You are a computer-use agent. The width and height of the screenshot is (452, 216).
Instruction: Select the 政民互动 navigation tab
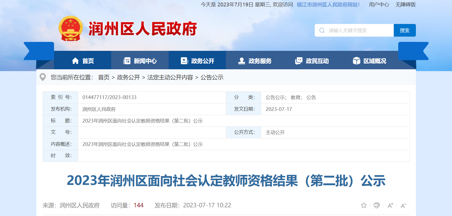[312, 60]
